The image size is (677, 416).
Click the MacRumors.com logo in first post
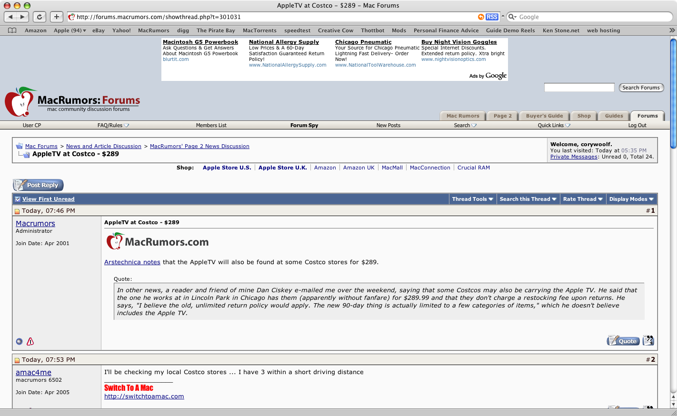pyautogui.click(x=158, y=241)
